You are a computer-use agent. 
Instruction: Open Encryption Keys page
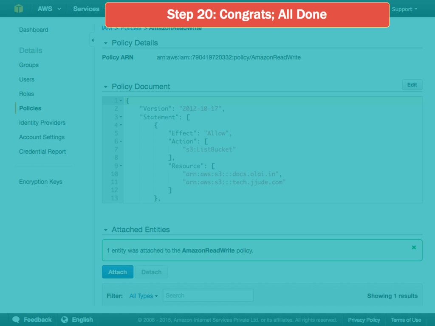point(40,182)
